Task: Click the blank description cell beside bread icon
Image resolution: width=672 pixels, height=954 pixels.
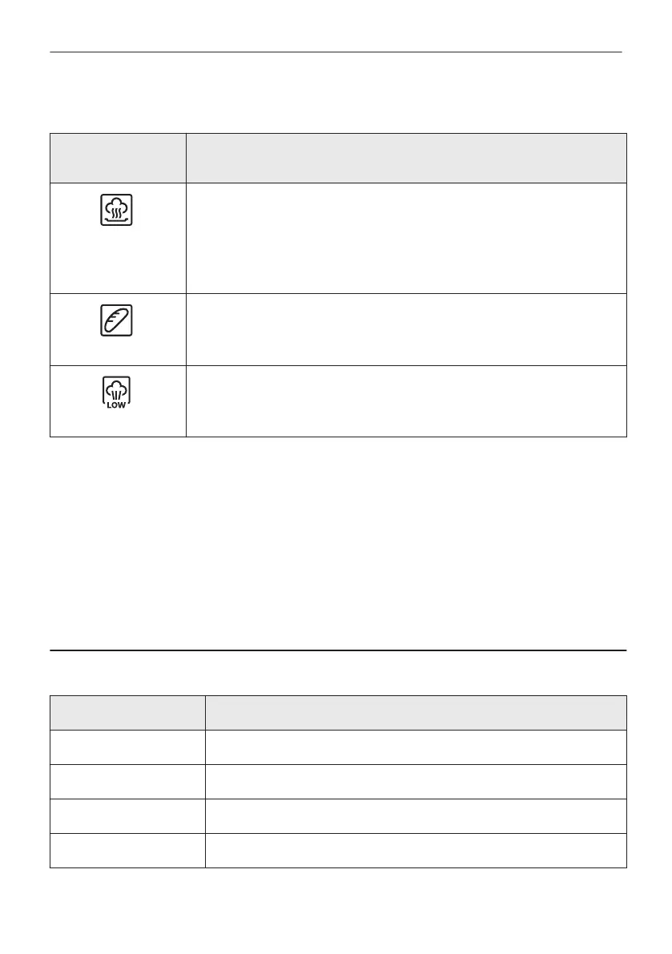Action: click(x=405, y=329)
